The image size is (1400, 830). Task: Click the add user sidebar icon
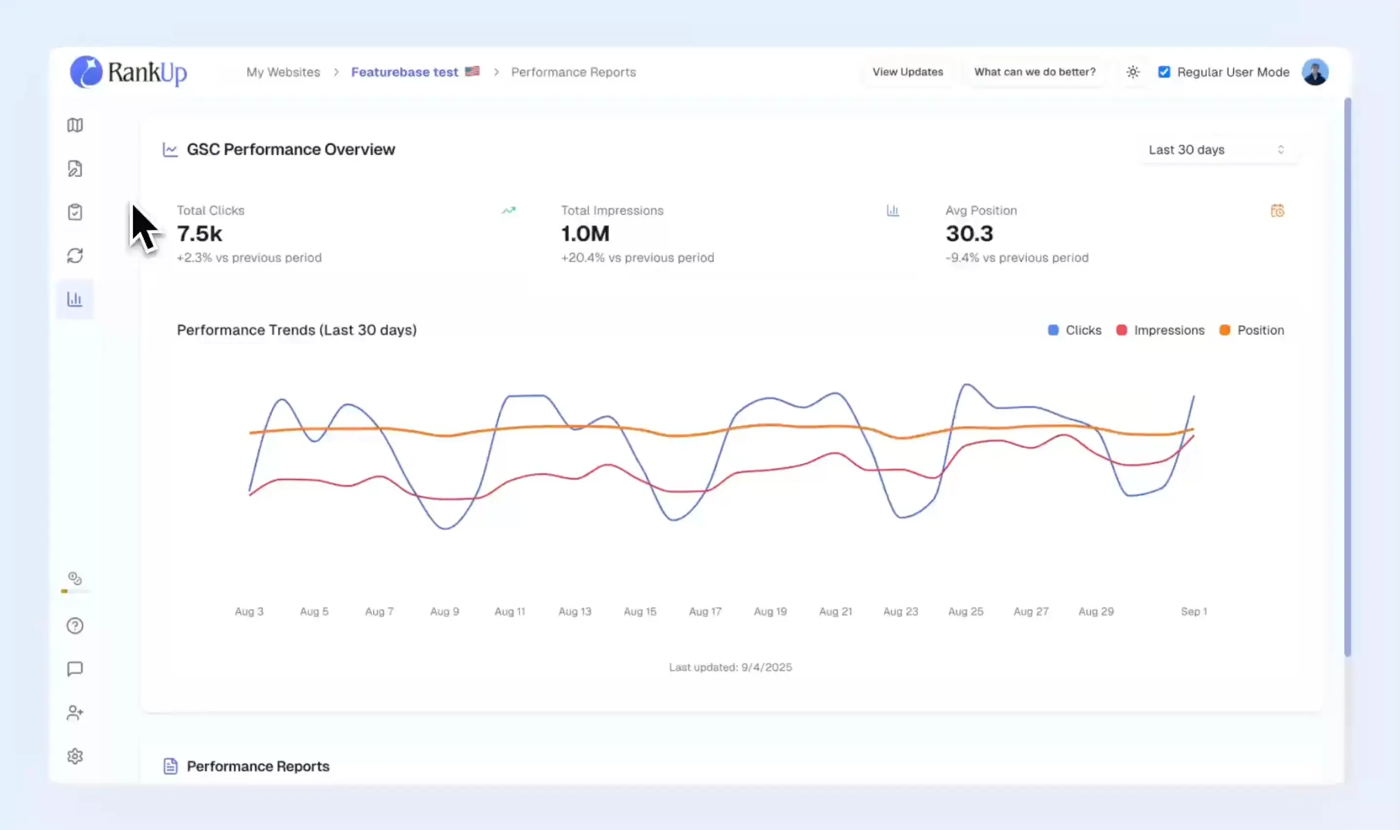(x=75, y=712)
